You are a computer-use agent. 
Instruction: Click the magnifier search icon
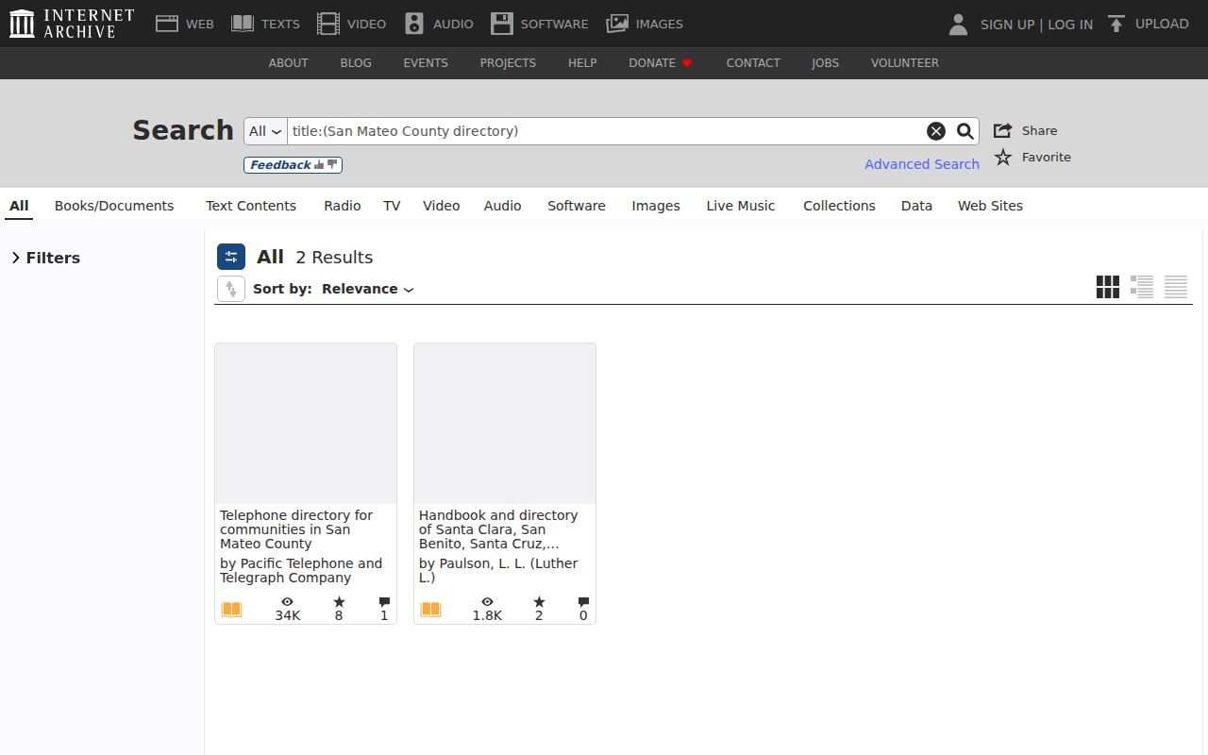pyautogui.click(x=965, y=131)
